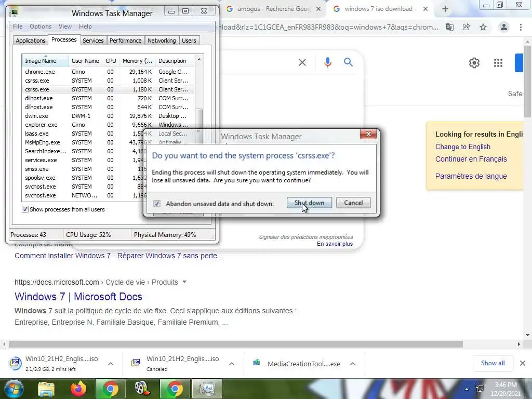Click Shut down in the csrss.exe dialog

coord(309,203)
